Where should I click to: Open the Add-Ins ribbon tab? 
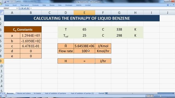[79, 5]
